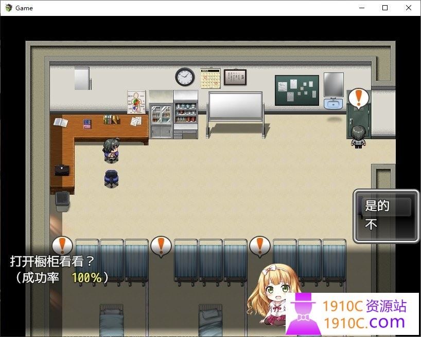421x337 pixels.
Task: Click the wall clock above the cabinets
Action: (183, 76)
